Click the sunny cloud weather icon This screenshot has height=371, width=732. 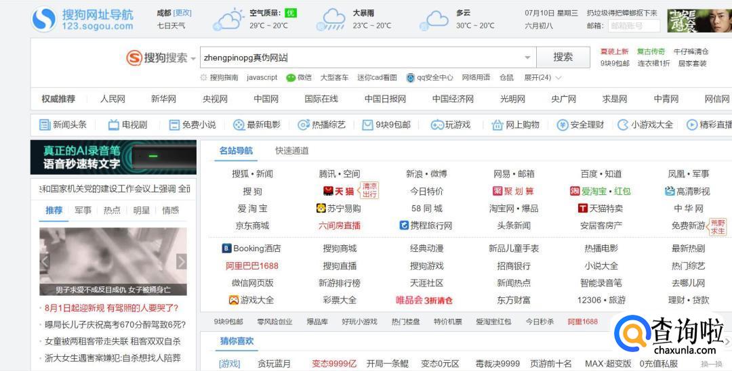click(x=228, y=20)
